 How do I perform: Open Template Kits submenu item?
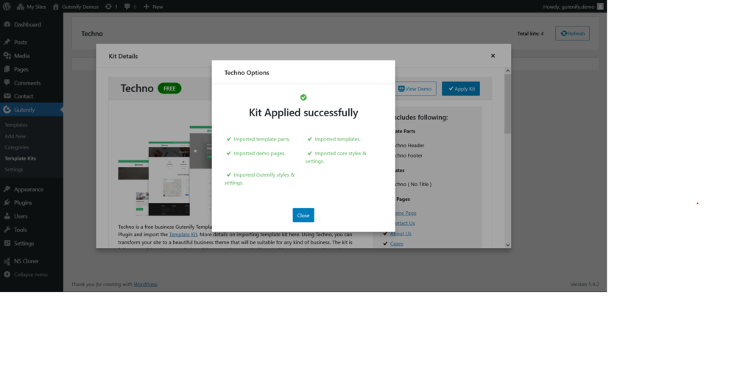click(x=20, y=158)
